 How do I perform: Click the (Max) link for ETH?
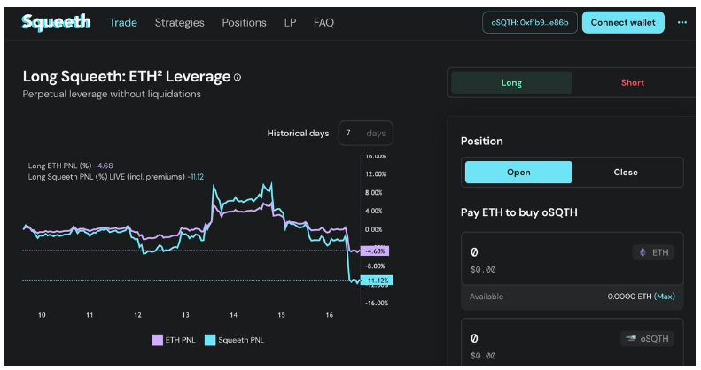pos(665,297)
